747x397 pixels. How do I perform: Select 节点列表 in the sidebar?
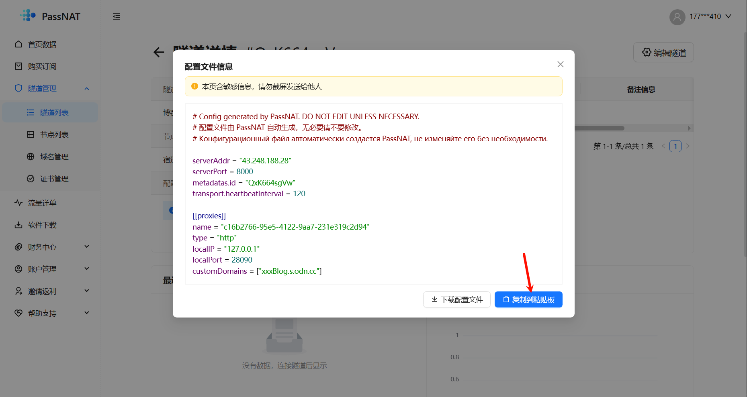click(x=54, y=135)
